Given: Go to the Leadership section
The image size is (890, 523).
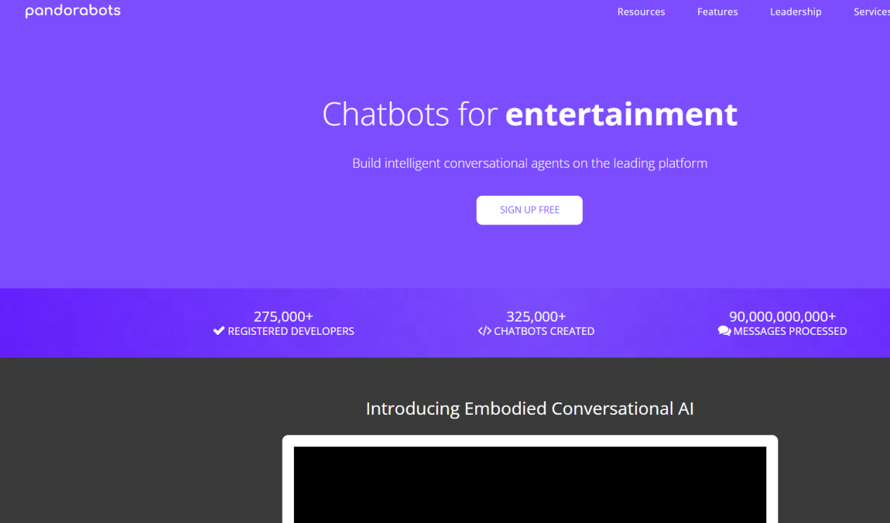Looking at the screenshot, I should click(795, 12).
